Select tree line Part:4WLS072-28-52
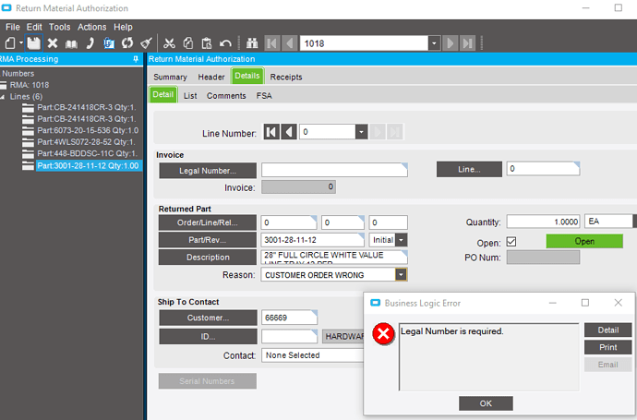The height and width of the screenshot is (420, 637). click(x=86, y=142)
